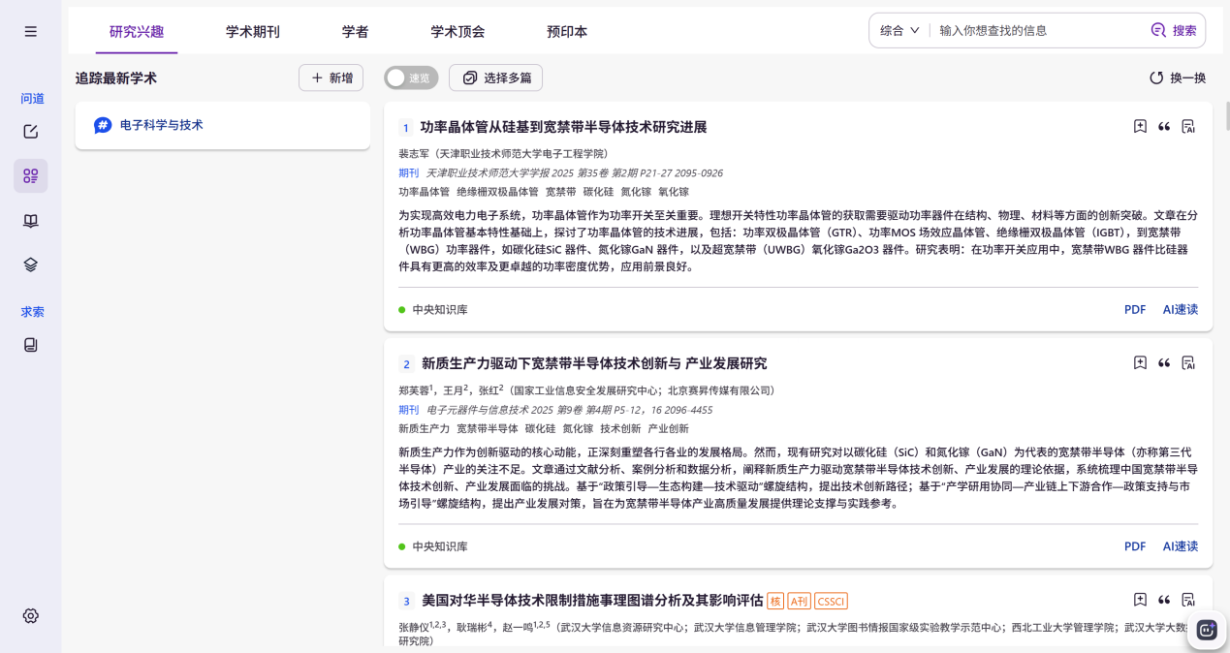Bookmark article 美国对华半导体技术限制措施
The height and width of the screenshot is (653, 1230).
[x=1140, y=600]
